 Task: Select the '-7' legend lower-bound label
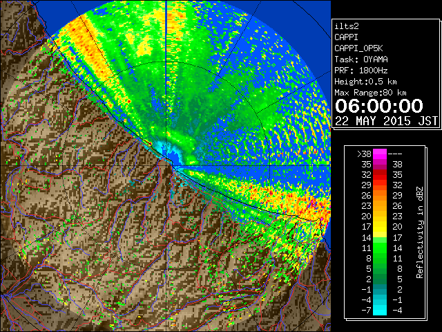tap(366, 310)
